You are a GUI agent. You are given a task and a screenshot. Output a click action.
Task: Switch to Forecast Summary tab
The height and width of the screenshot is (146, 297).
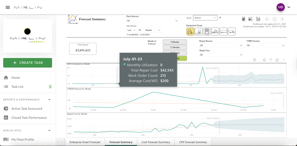point(121,142)
